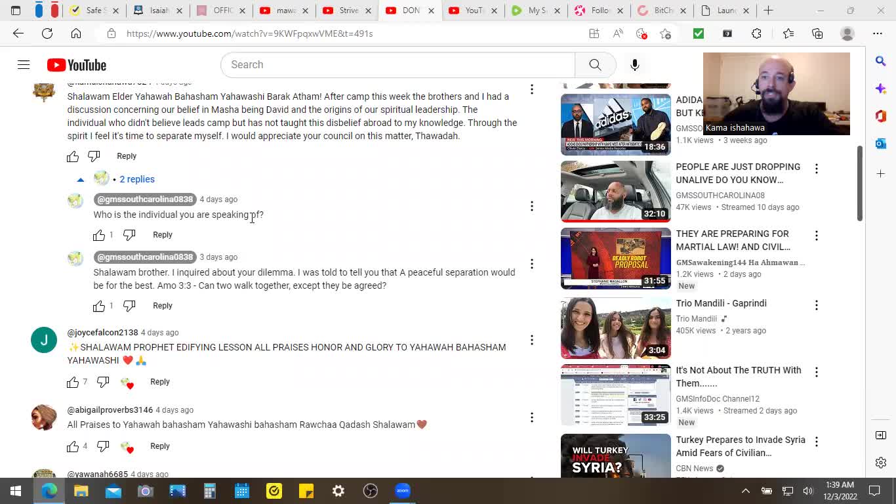Open File Explorer from taskbar
The width and height of the screenshot is (896, 504).
coord(81,491)
